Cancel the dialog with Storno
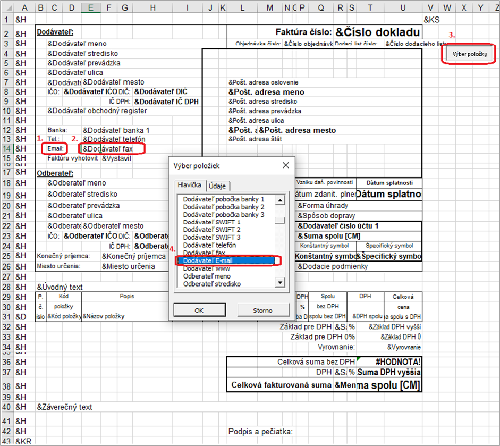This screenshot has height=446, width=500. tap(263, 310)
